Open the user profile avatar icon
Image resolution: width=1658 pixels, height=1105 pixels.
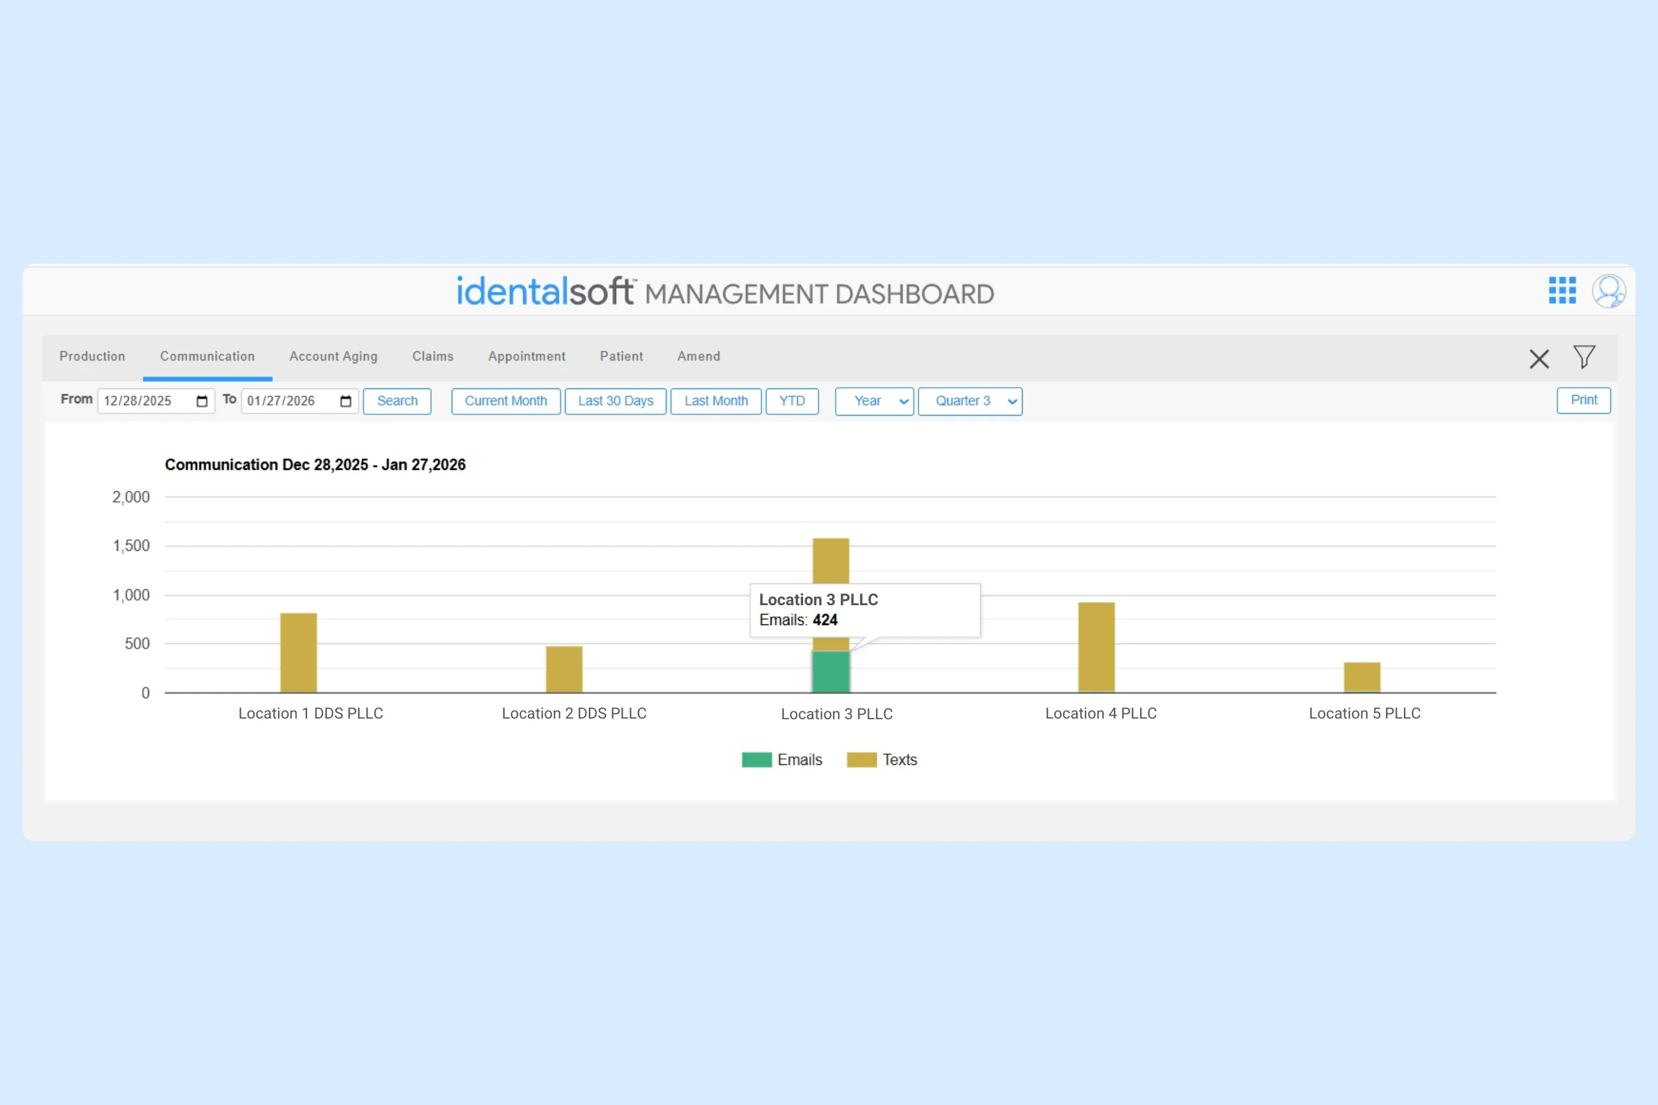tap(1608, 290)
